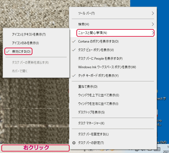Screen dimensions: 169x153
Task: Select ウィンドウを左右に並べて表示(I)
Action: pos(113,104)
